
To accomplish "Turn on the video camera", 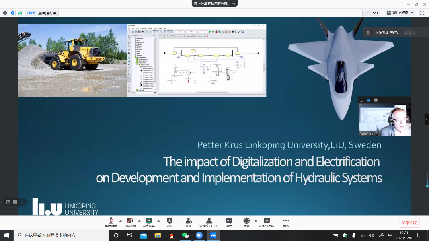I will pos(130,221).
